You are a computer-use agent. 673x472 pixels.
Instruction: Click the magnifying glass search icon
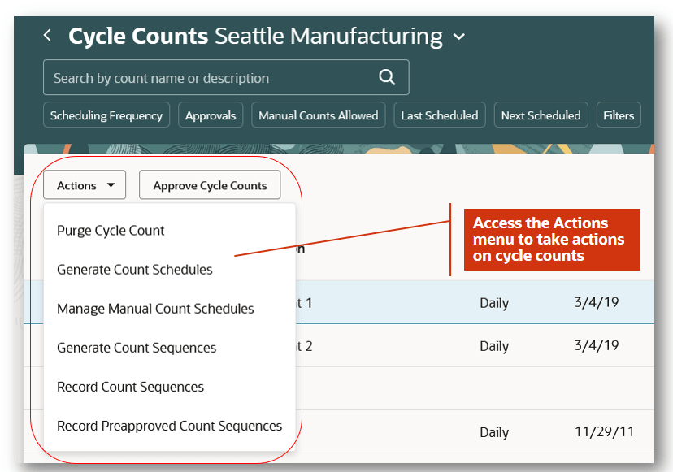click(x=387, y=77)
